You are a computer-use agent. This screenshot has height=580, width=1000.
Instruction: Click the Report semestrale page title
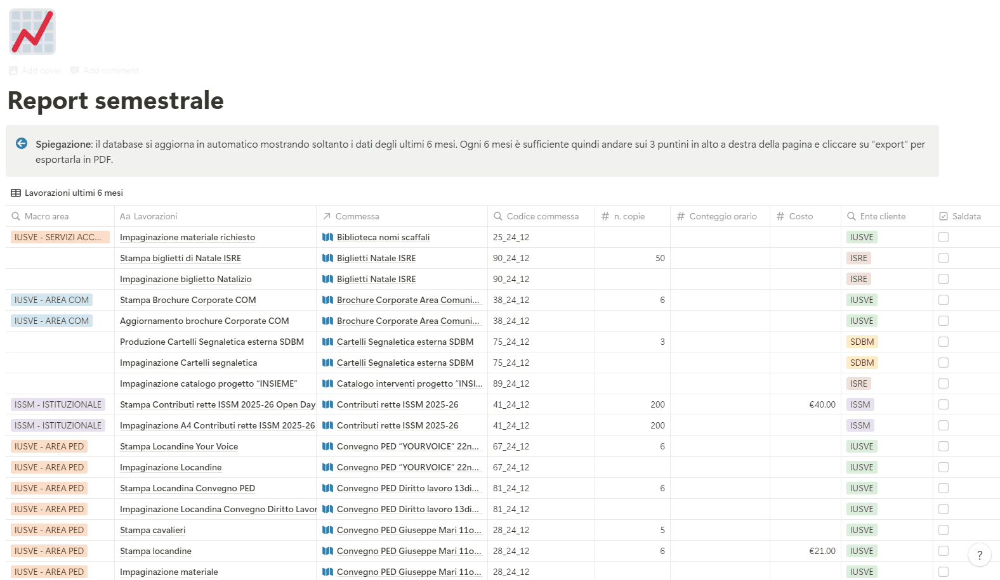click(115, 100)
